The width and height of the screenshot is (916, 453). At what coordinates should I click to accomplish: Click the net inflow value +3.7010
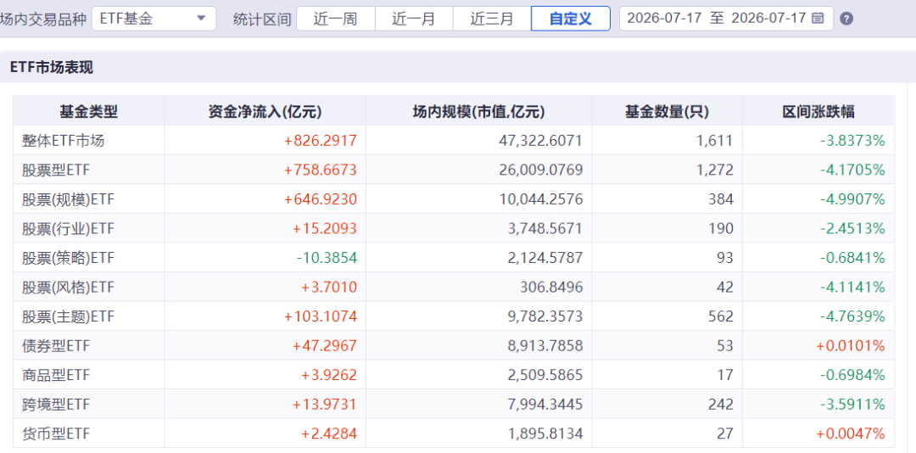[328, 287]
